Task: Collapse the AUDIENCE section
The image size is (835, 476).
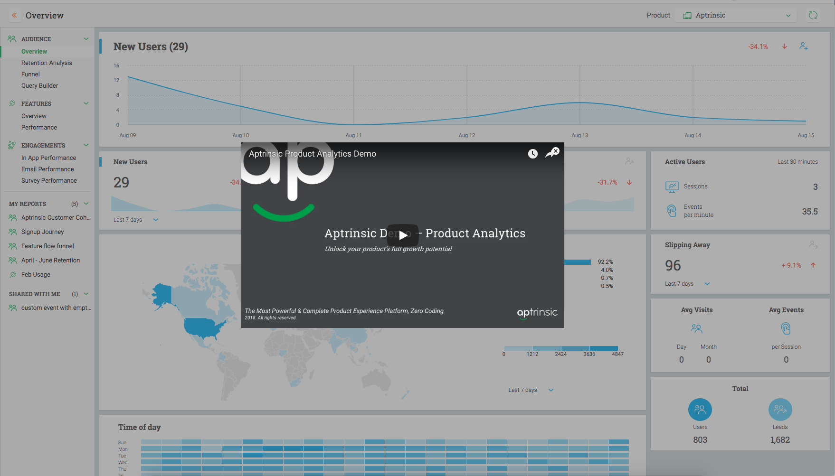Action: pos(86,39)
